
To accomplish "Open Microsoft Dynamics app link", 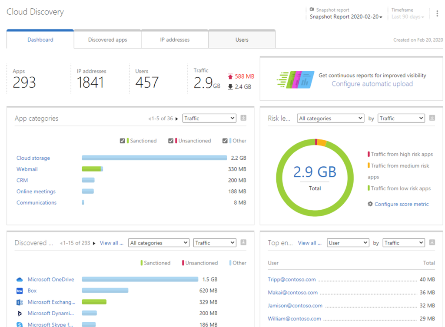I will [51, 313].
